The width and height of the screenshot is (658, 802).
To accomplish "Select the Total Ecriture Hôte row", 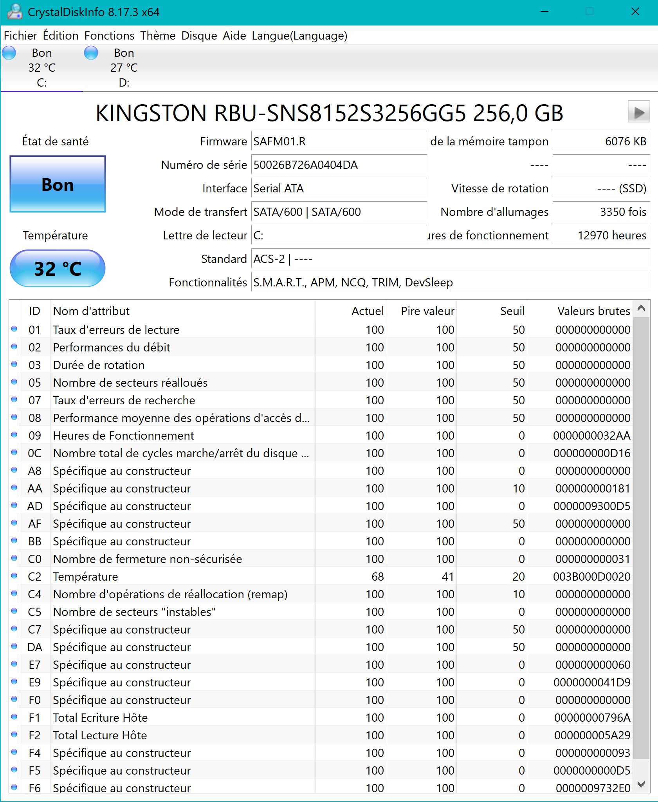I will coord(321,717).
